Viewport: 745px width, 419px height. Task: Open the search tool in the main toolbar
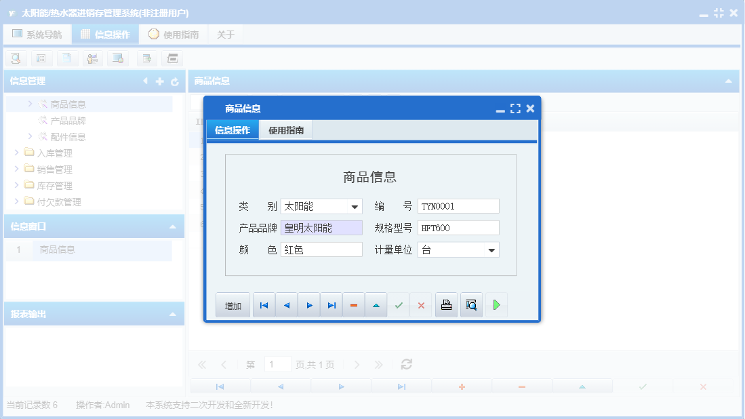(15, 58)
